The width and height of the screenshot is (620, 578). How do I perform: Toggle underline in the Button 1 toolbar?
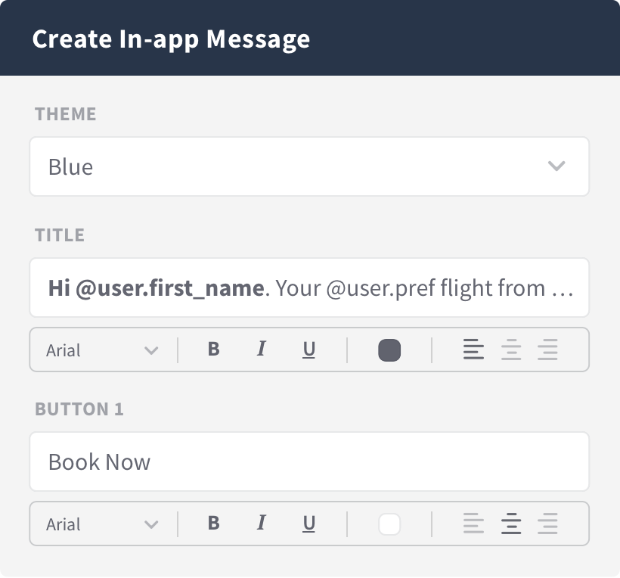point(308,524)
